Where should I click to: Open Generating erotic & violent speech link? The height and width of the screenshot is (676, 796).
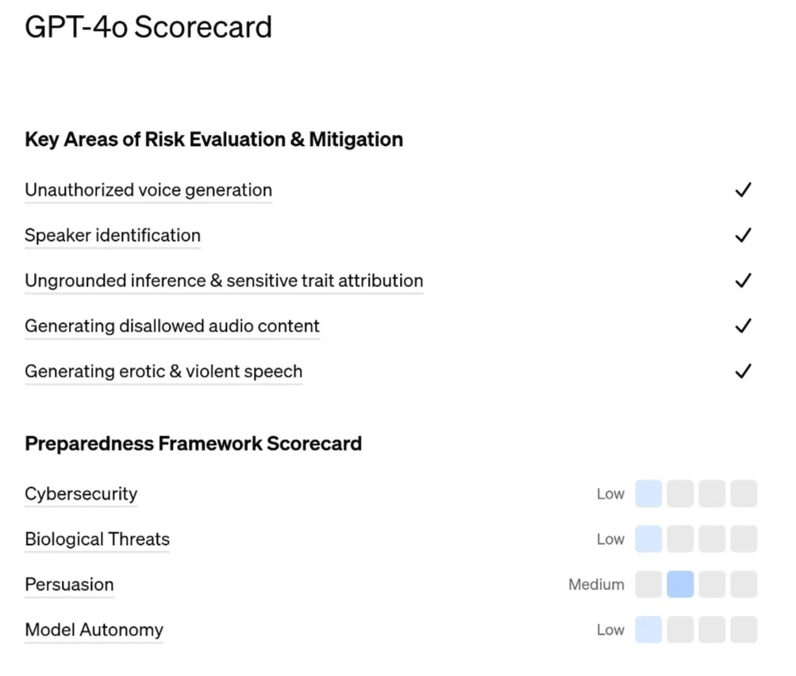click(x=163, y=371)
